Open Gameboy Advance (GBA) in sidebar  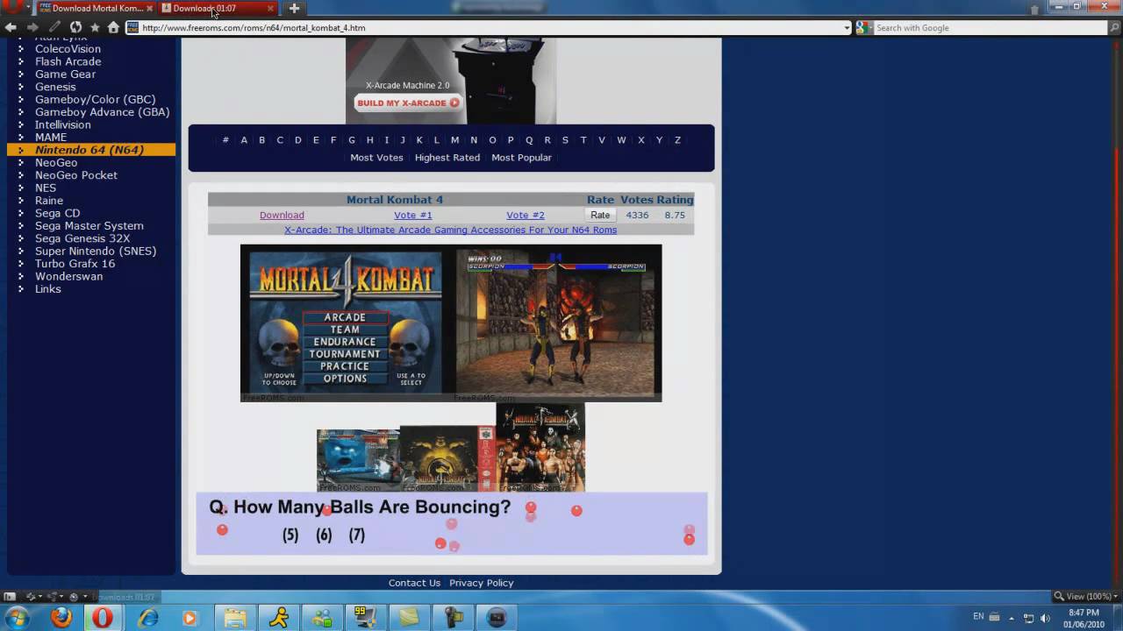tap(103, 112)
